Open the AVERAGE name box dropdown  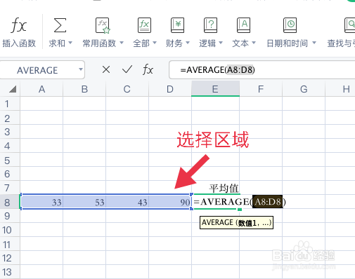coord(81,69)
